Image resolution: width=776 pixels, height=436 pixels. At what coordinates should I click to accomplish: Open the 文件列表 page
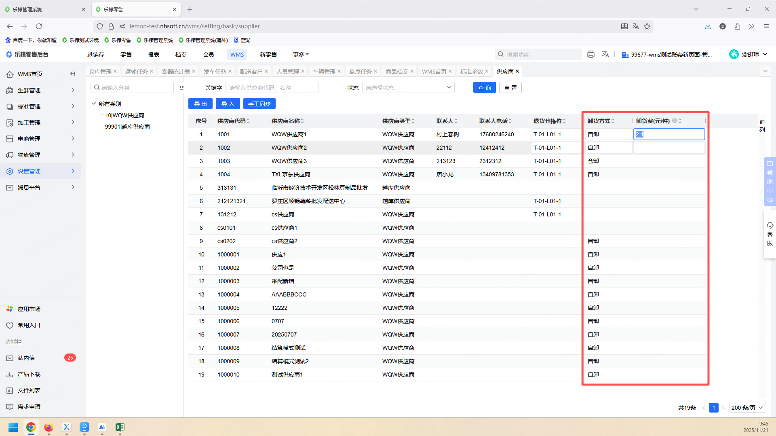[29, 390]
